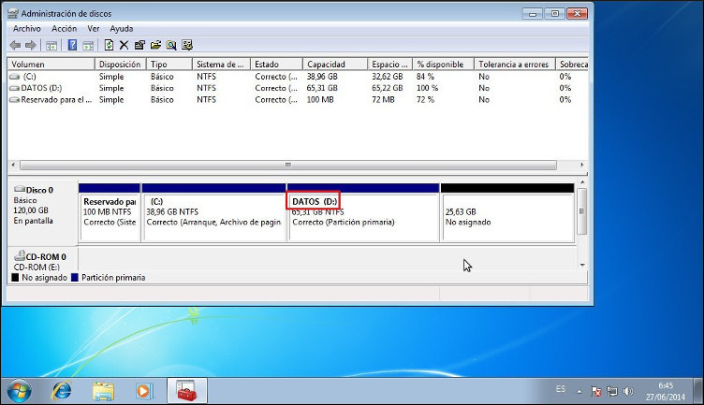Click the disk pane scroll down arrow
This screenshot has width=704, height=405.
pos(582,265)
